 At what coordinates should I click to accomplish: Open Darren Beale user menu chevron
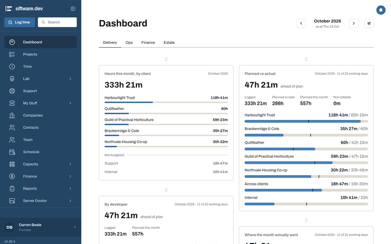pos(75,227)
